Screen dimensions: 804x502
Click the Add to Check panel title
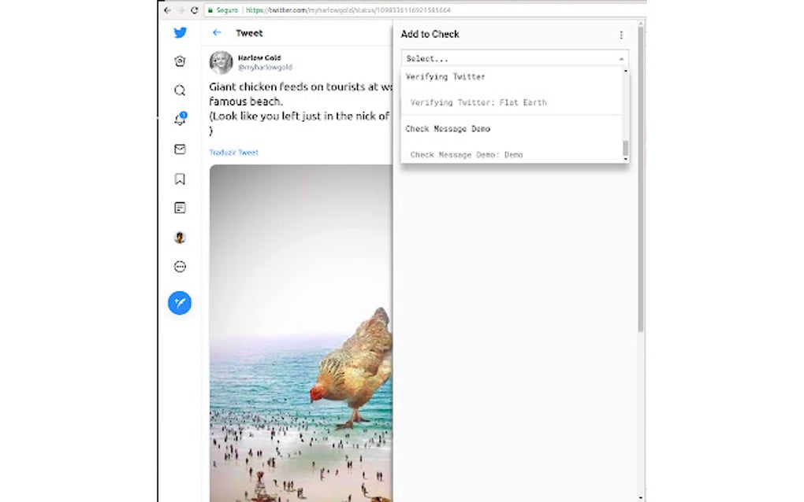430,35
